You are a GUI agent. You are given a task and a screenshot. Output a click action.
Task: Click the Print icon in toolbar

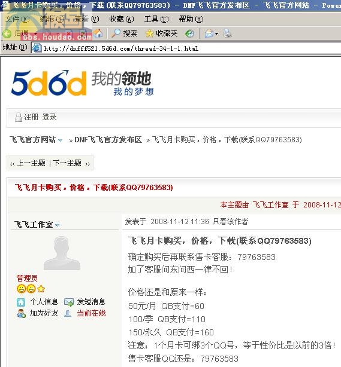[x=227, y=33]
